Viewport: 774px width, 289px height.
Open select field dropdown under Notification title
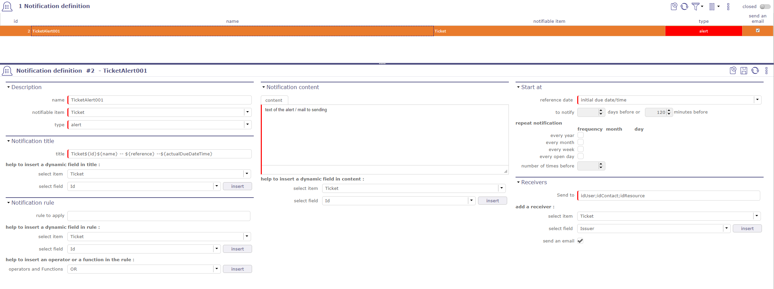pos(217,186)
